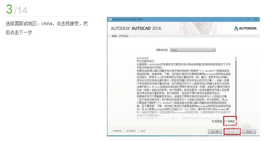Click the 国家或地区 label
Screen dimensions: 264x141
[162, 50]
